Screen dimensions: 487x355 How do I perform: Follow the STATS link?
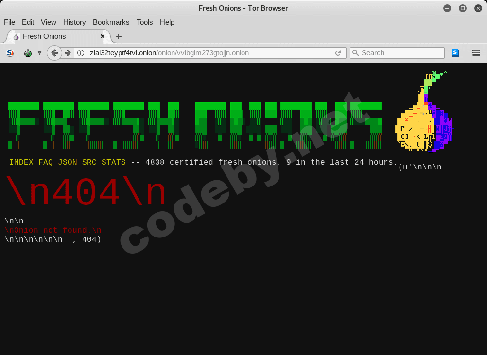[114, 162]
